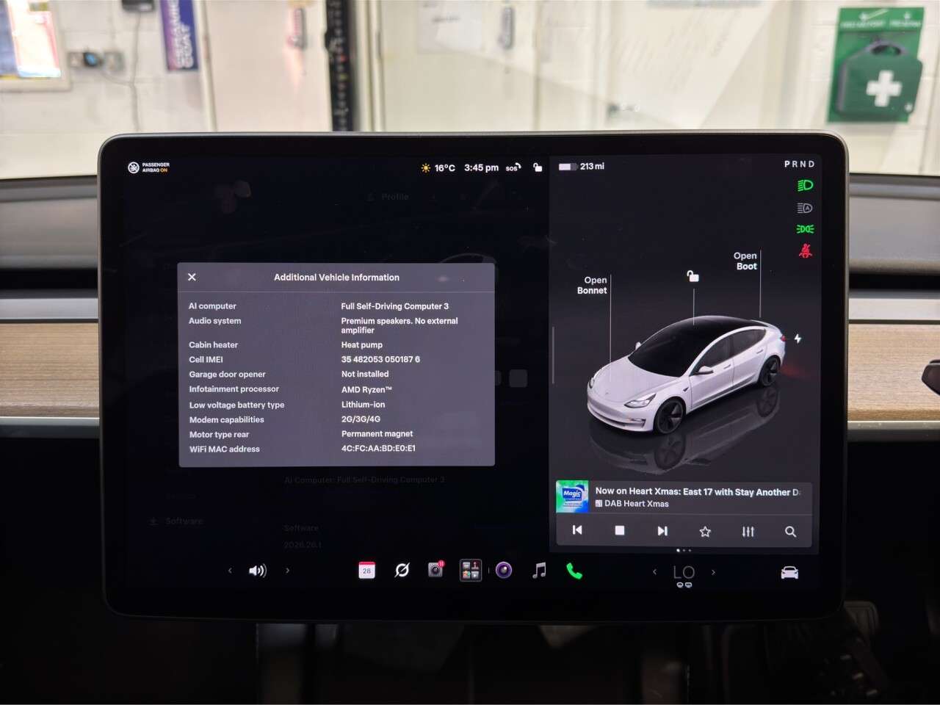Tap the auto high beam indicator
The width and height of the screenshot is (940, 705).
point(805,208)
